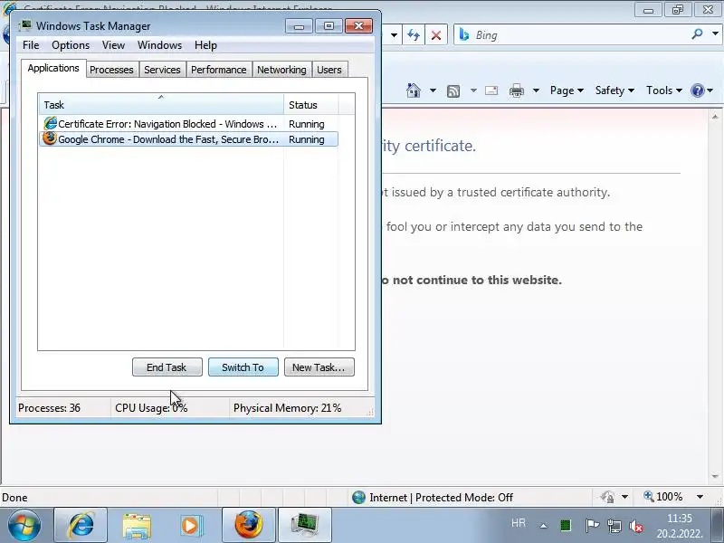Open the Tools menu in IE toolbar
Image resolution: width=724 pixels, height=543 pixels.
pos(664,90)
